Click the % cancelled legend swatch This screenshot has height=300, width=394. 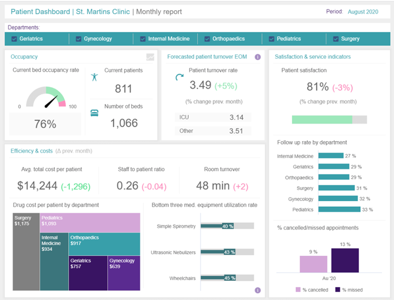(298, 289)
